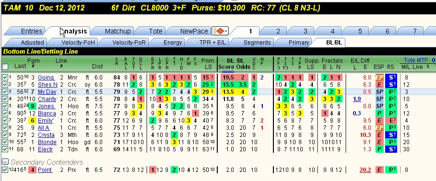This screenshot has height=181, width=436.
Task: Toggle the select-all checkbox in the header
Action: (x=5, y=67)
